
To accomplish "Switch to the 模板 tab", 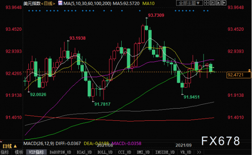I will pos(19,152).
